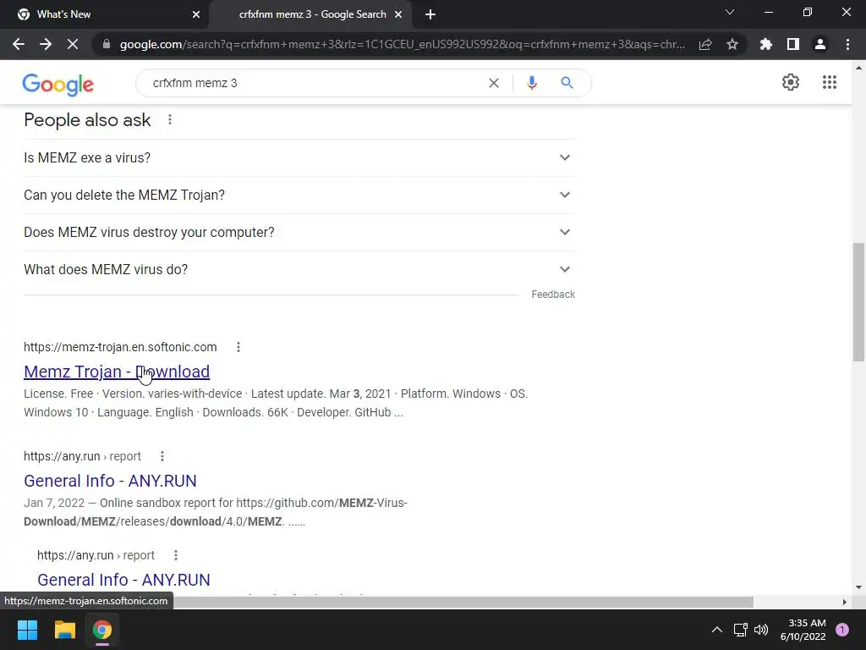The image size is (866, 650).
Task: Bookmark this page with the star icon
Action: coord(732,44)
